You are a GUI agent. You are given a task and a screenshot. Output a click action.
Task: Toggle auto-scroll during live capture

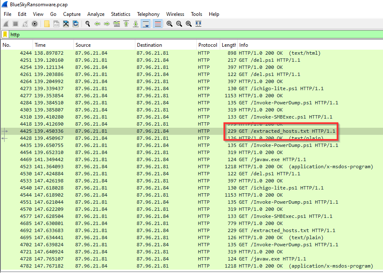coord(145,24)
